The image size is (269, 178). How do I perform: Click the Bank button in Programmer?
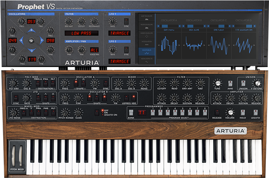tap(131, 113)
